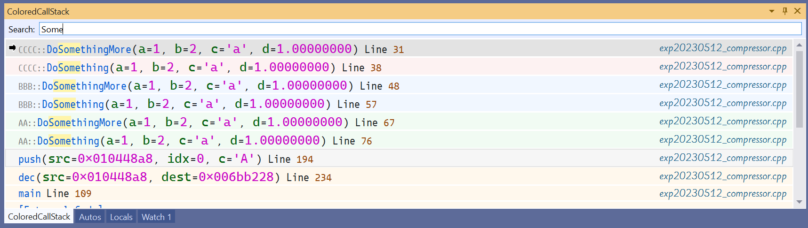Toggle the auto-hide pin icon
This screenshot has width=808, height=228.
click(x=784, y=11)
